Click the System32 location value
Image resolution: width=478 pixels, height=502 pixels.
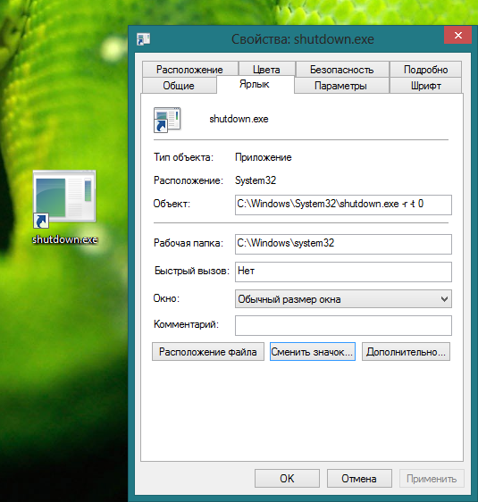(256, 180)
